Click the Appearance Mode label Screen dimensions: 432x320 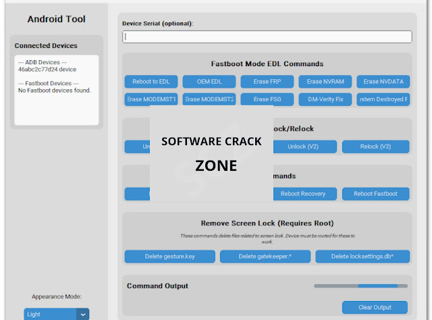point(56,296)
